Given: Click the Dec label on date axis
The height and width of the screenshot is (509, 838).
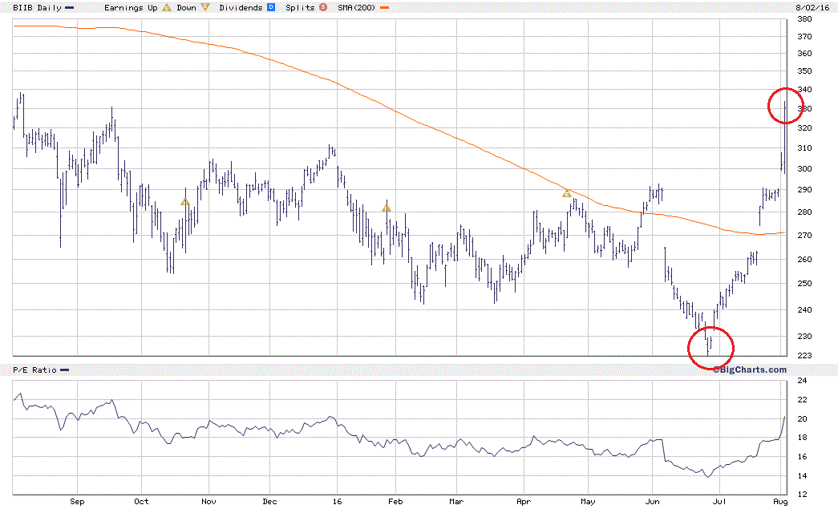Looking at the screenshot, I should click(270, 502).
